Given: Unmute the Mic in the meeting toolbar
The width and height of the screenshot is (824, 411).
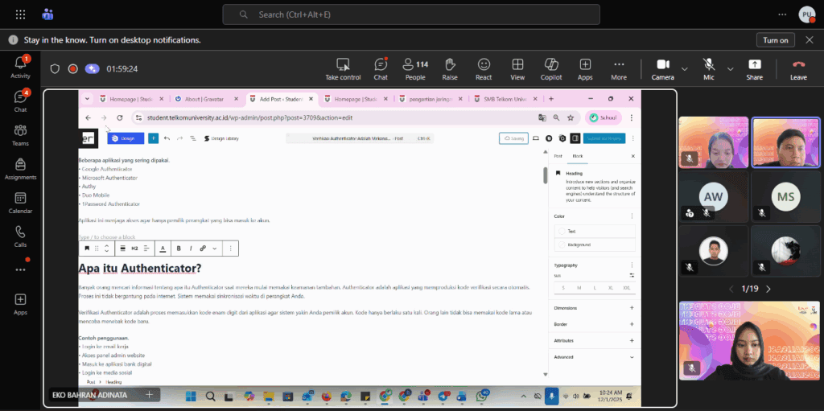Looking at the screenshot, I should (x=708, y=69).
